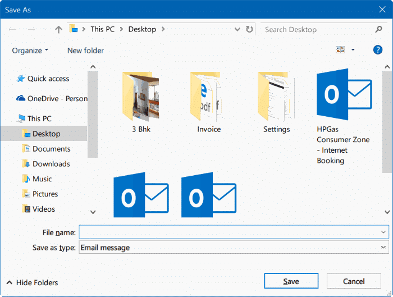Open the Save as type combo box
Image resolution: width=393 pixels, height=297 pixels.
(x=234, y=247)
